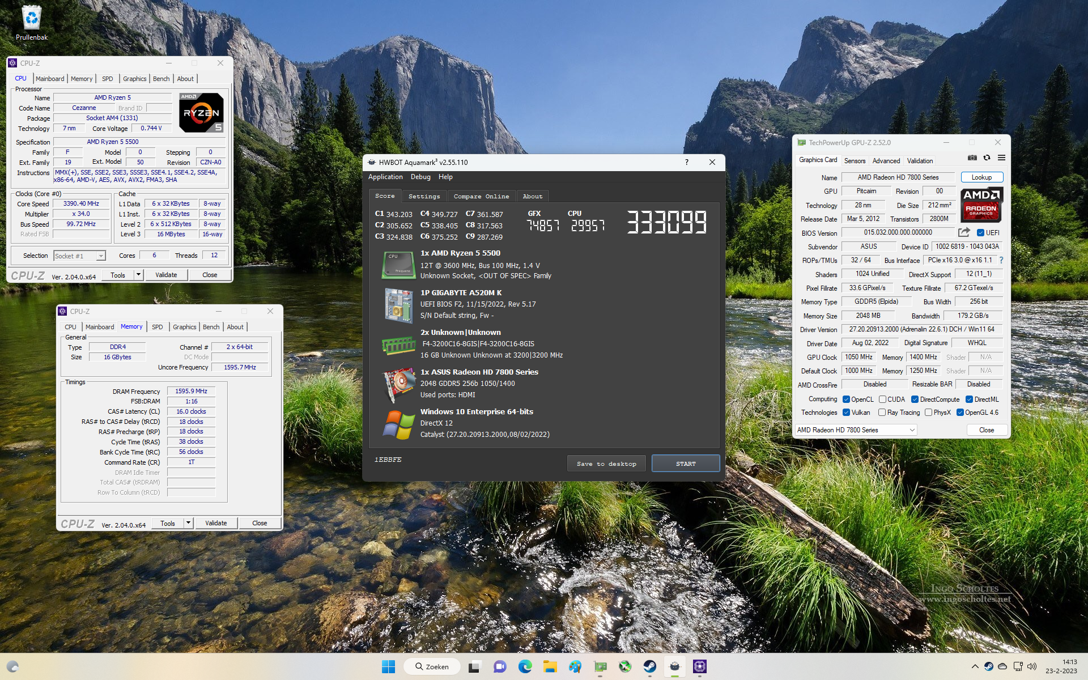Click the BIOS export share icon in GPU-Z
1088x680 pixels.
(x=964, y=232)
